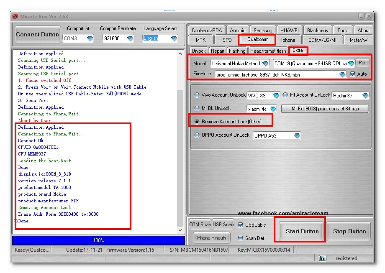Open the VIVO X9 model dropdown
This screenshot has height=273, width=385.
276,95
